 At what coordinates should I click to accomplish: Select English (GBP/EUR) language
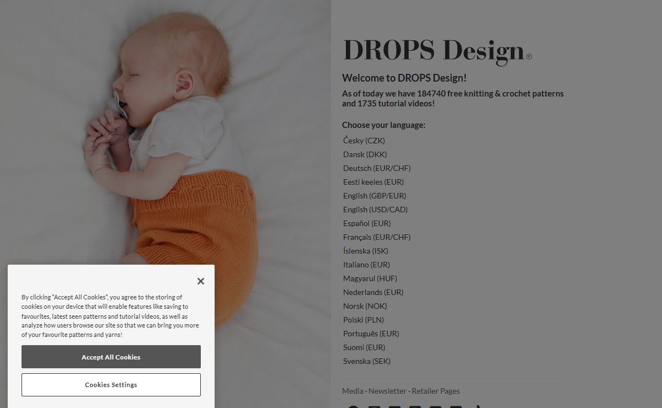[375, 196]
